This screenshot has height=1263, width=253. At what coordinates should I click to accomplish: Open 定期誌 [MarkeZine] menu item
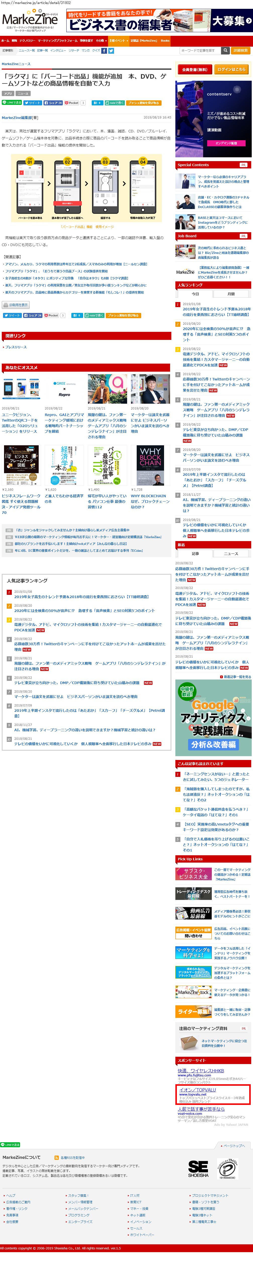coord(144,41)
